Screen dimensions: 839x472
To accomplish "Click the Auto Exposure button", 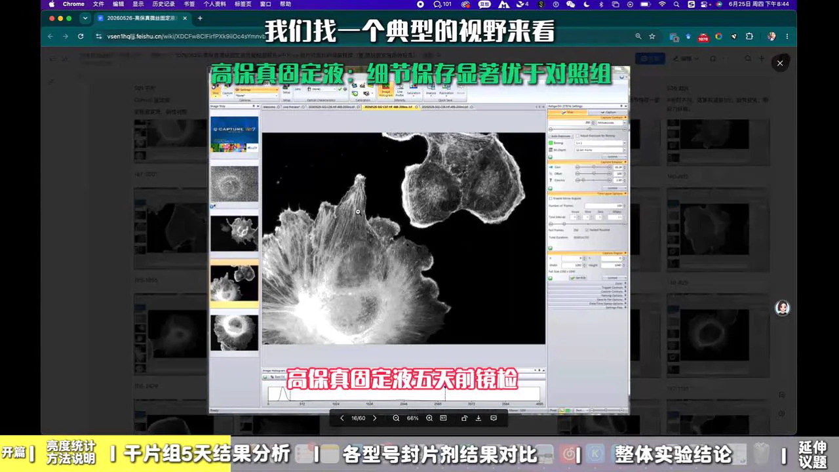I will tap(560, 136).
